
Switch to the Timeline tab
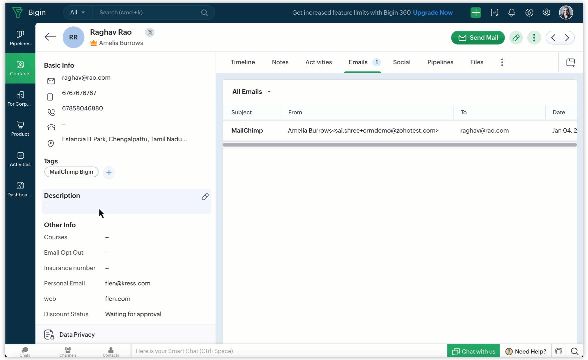pos(243,62)
